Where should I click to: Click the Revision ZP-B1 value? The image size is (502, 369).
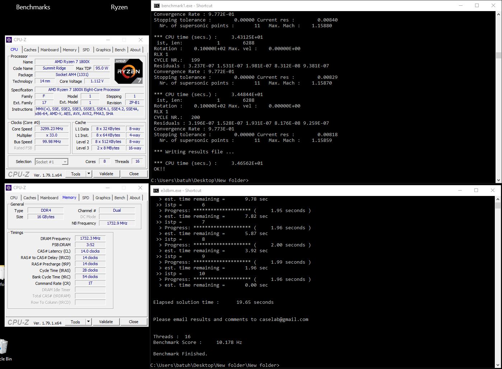point(135,103)
